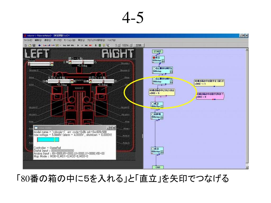Click the 腰ロール軸 slider track
This screenshot has height=203, width=271.
pos(83,62)
